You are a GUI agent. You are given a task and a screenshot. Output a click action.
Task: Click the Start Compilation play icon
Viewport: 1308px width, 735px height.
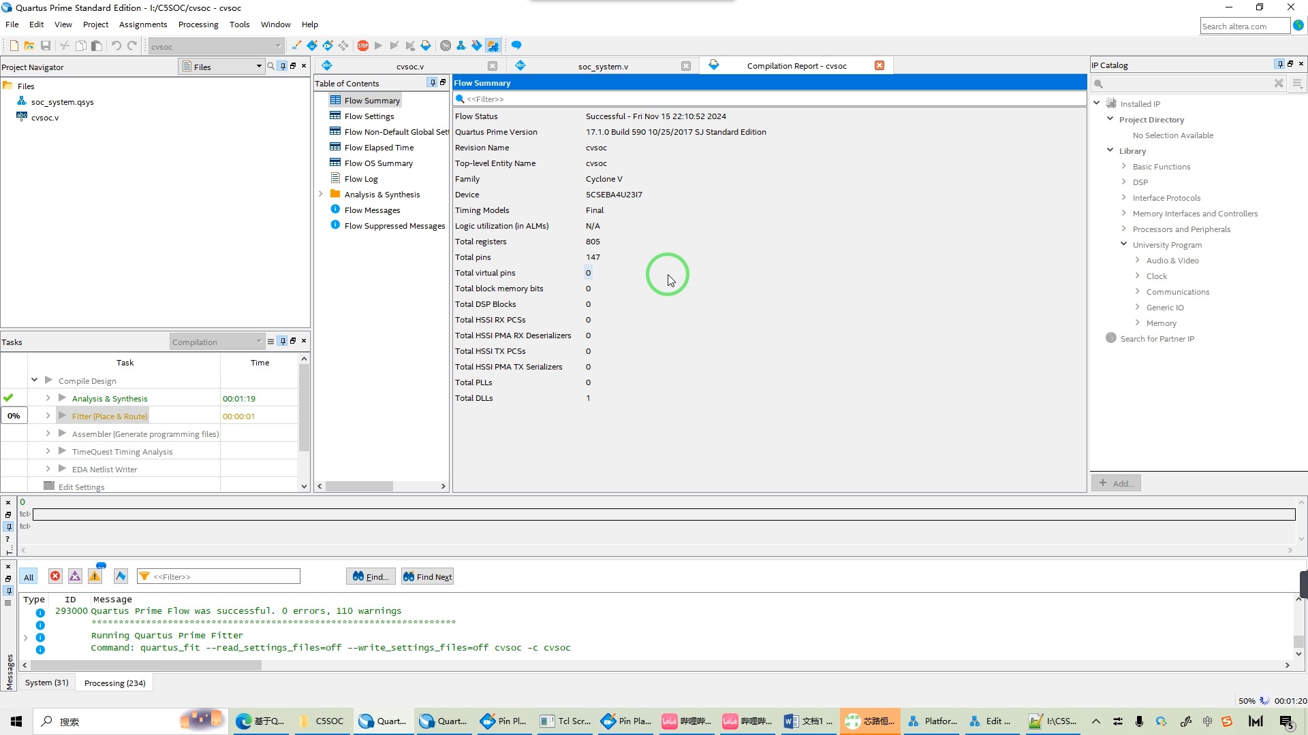(x=379, y=46)
